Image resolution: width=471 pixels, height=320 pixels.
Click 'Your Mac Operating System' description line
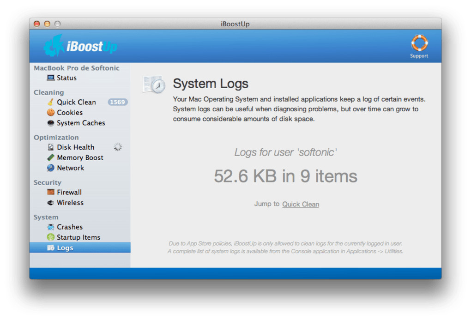pyautogui.click(x=299, y=99)
